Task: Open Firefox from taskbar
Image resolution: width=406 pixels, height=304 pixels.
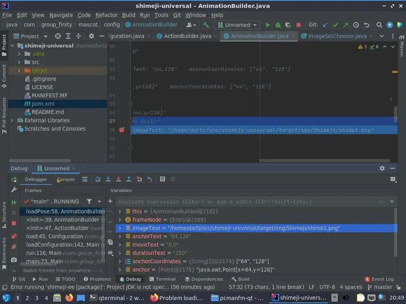Action: coord(69,298)
